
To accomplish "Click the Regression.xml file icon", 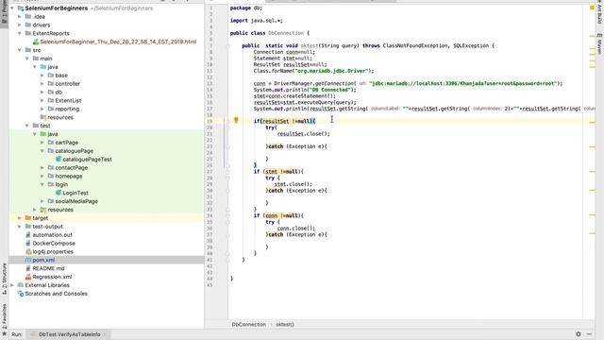I will 28,277.
